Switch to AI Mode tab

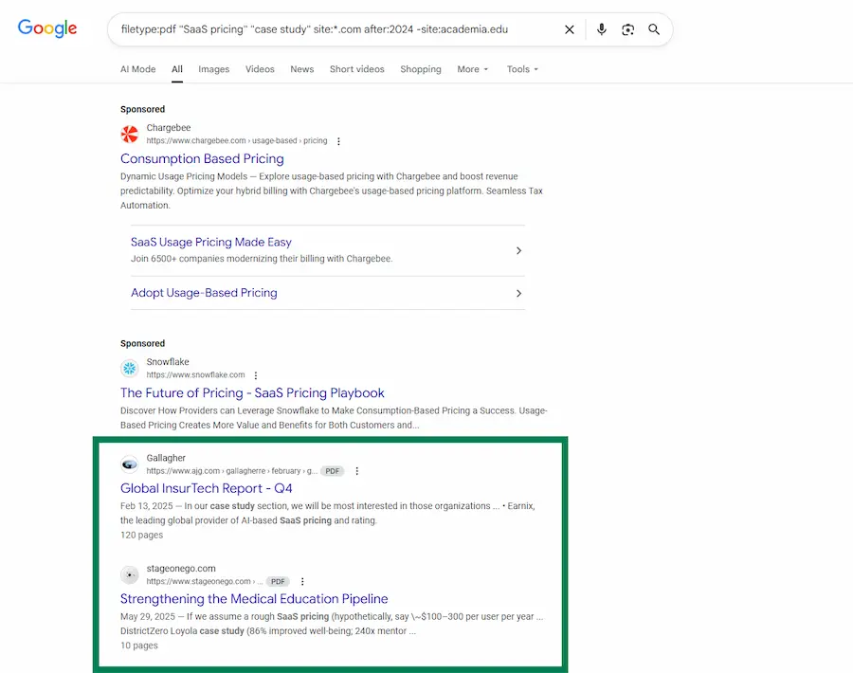point(137,69)
